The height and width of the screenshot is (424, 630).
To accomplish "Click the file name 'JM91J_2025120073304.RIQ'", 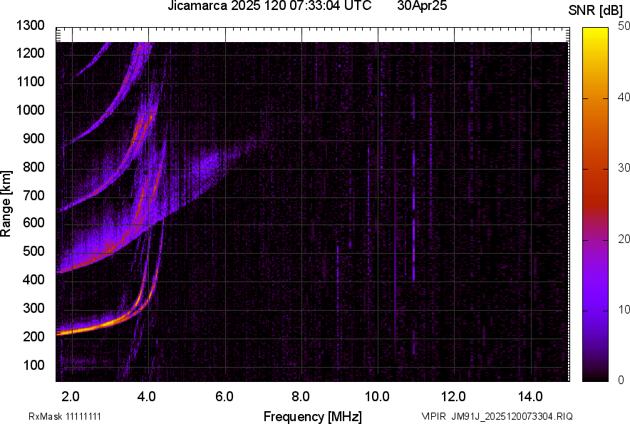I will pyautogui.click(x=512, y=416).
